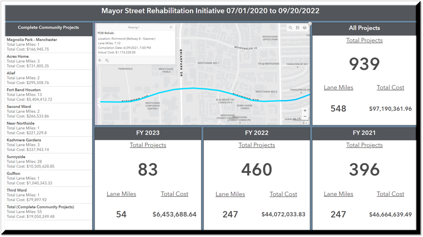Show the map legend
423x237 pixels.
coord(297,28)
